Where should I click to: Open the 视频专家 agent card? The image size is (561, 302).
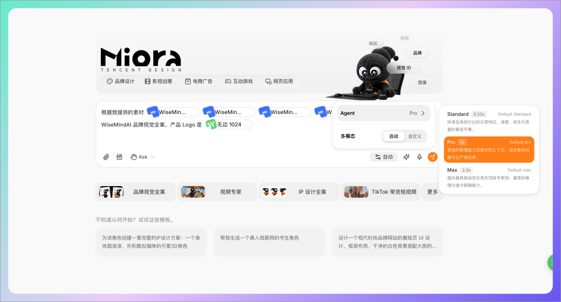click(217, 192)
